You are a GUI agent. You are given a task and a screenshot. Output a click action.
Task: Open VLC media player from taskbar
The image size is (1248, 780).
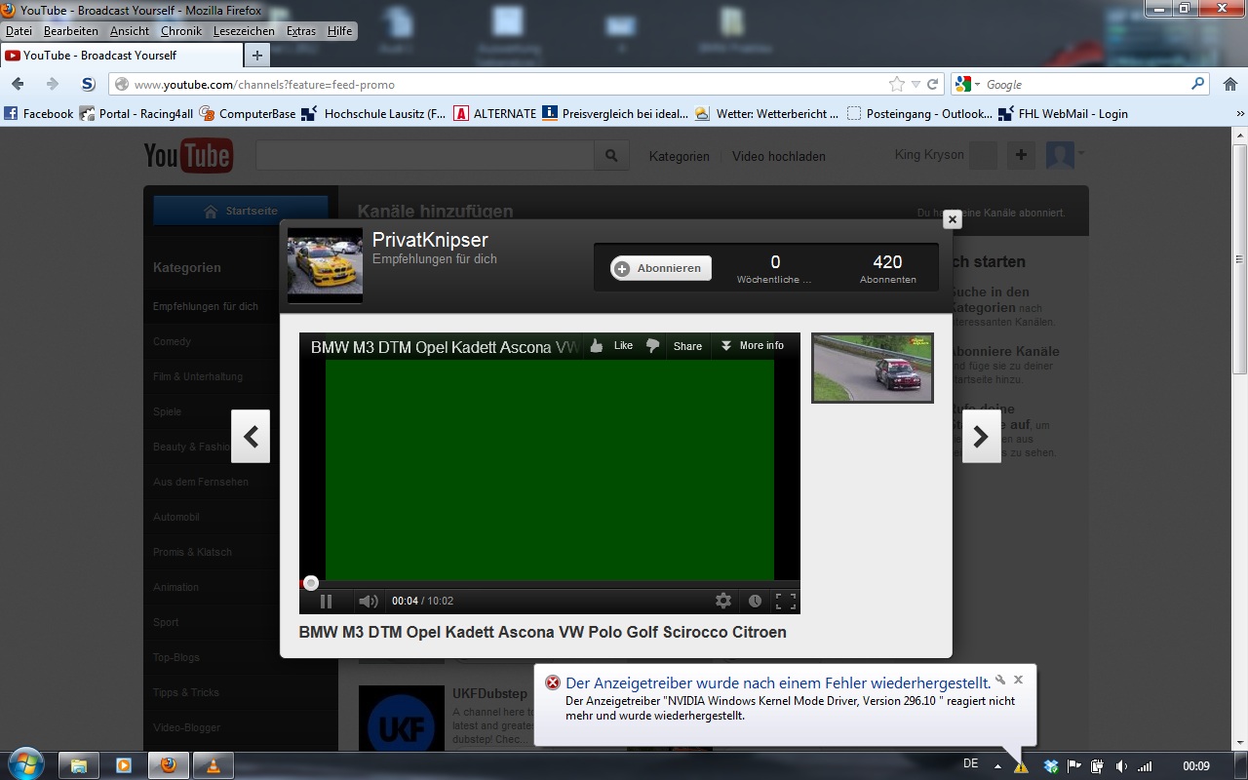(214, 765)
